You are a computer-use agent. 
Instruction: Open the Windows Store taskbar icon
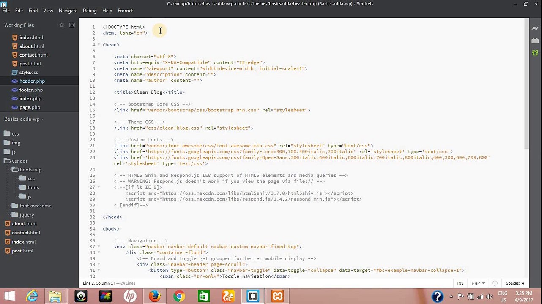pos(203,296)
